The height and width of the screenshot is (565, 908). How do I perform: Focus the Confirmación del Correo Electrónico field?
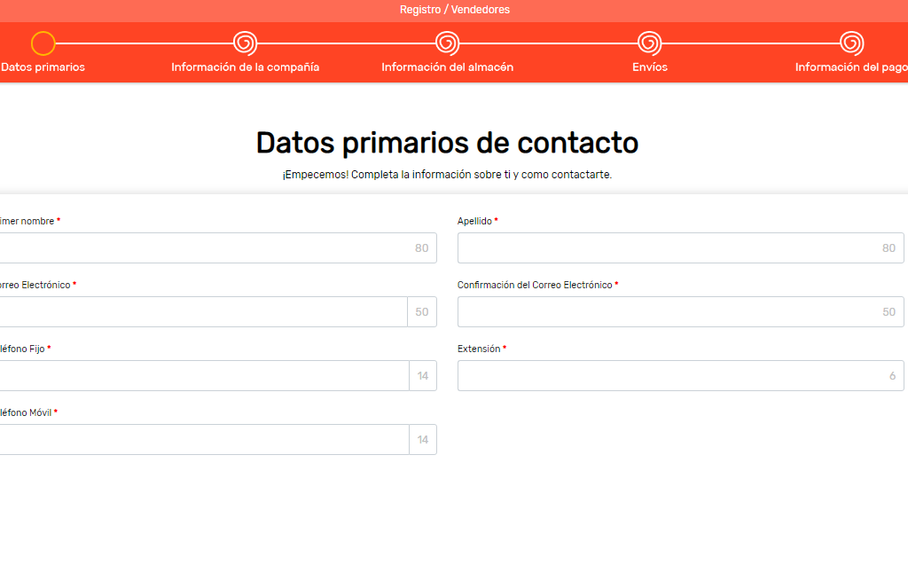tap(665, 312)
